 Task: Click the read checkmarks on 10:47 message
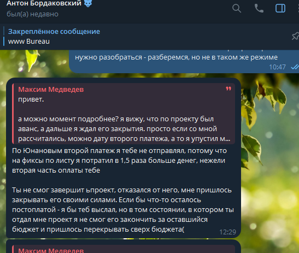pyautogui.click(x=295, y=67)
